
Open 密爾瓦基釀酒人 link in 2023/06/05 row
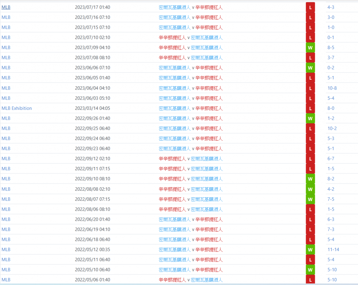tap(175, 78)
